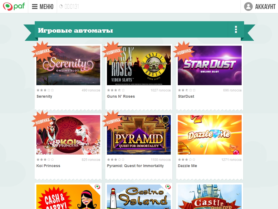Click the АККАУНТ menu label

pyautogui.click(x=265, y=7)
